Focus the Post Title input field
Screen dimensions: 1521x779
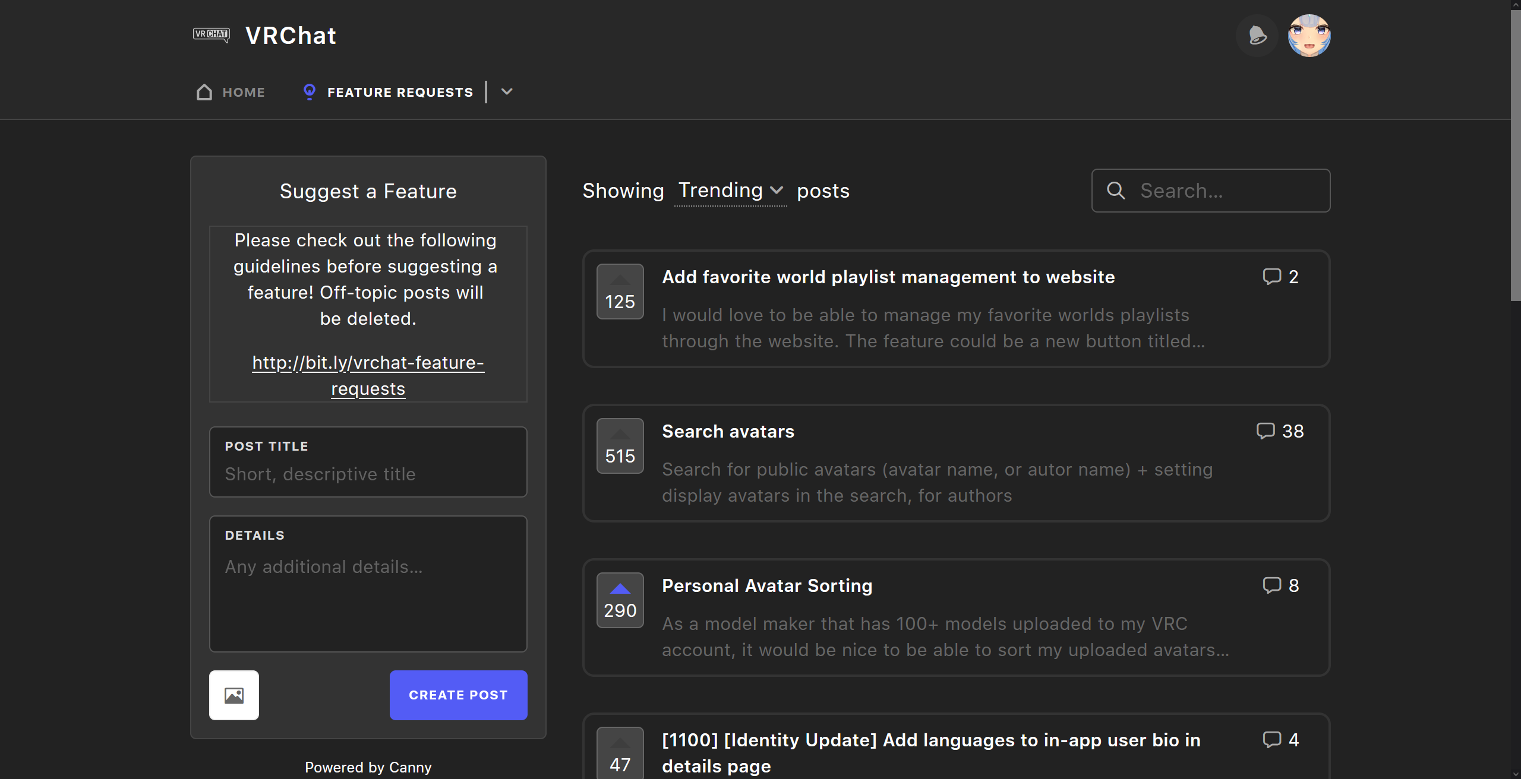(x=368, y=474)
